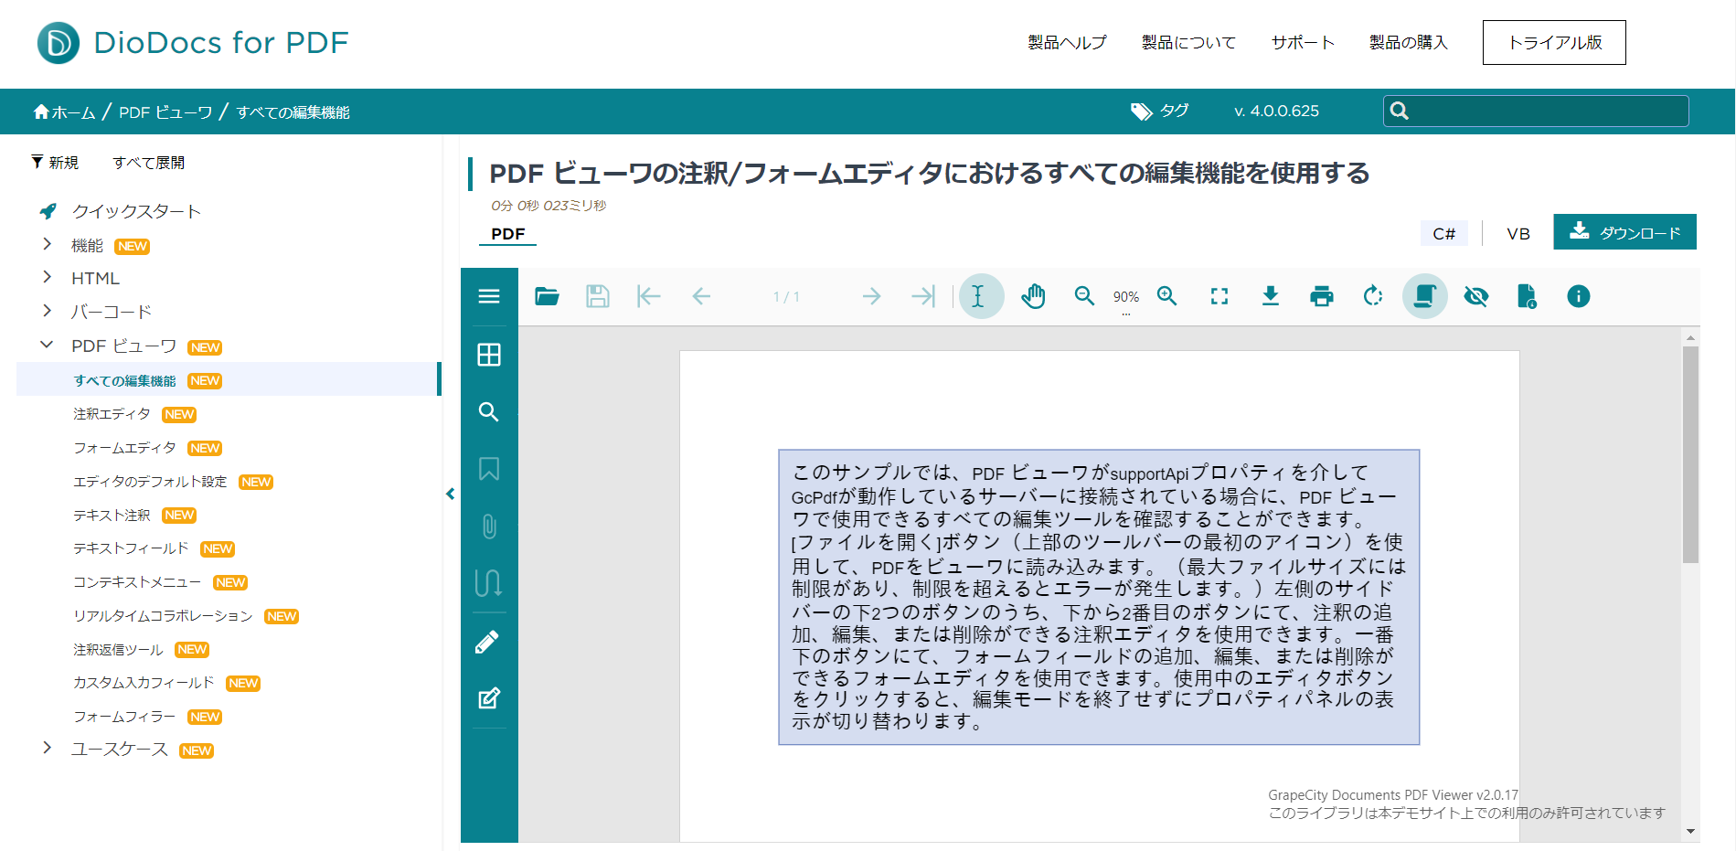Collapse the left navigation panel arrow

click(450, 494)
